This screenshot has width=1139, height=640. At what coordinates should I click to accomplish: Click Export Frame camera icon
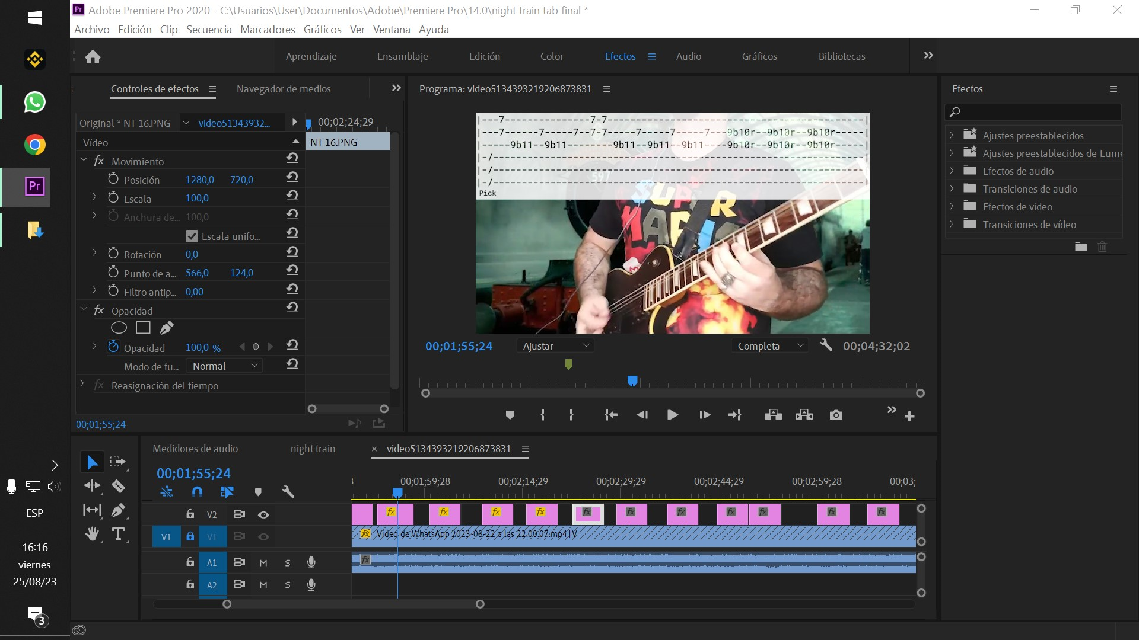836,415
